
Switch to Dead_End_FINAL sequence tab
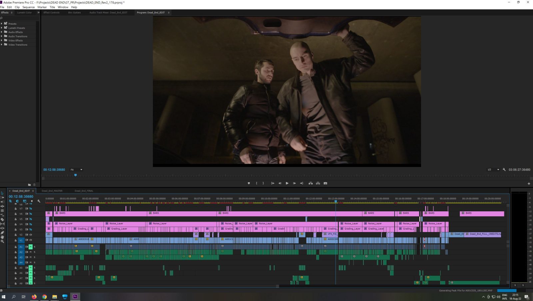pyautogui.click(x=84, y=191)
